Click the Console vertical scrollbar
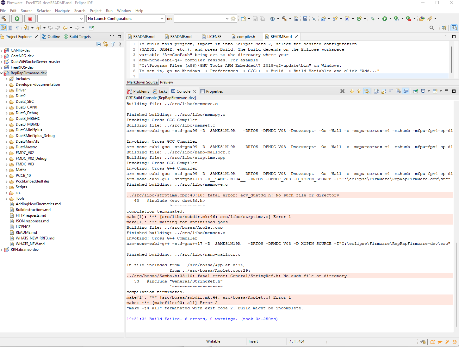The width and height of the screenshot is (459, 347). [456, 284]
